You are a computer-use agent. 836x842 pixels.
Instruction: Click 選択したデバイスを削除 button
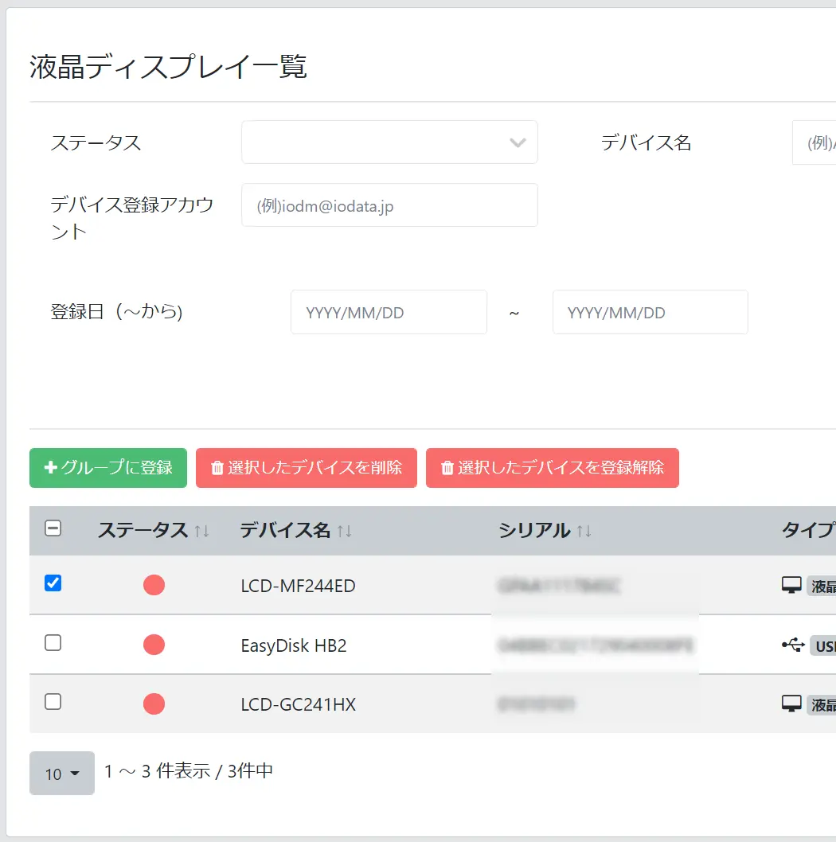coord(307,468)
